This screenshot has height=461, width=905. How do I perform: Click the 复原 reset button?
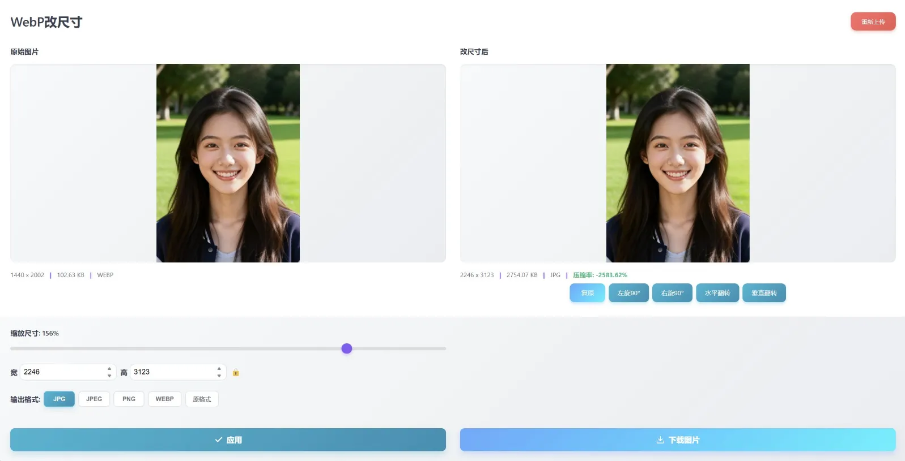point(588,293)
